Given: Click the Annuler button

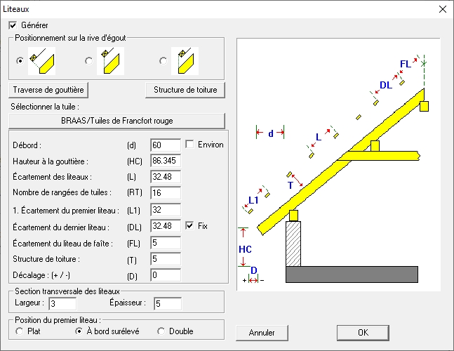Looking at the screenshot, I should [x=262, y=333].
